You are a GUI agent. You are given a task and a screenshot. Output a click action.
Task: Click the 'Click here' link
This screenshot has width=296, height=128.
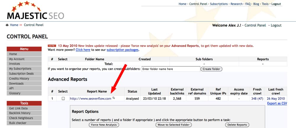click(83, 50)
